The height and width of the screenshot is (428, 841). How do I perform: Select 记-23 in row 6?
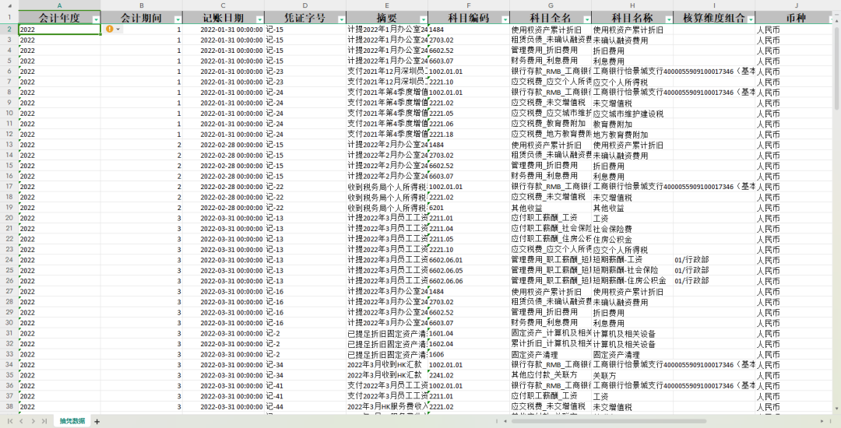pos(305,72)
